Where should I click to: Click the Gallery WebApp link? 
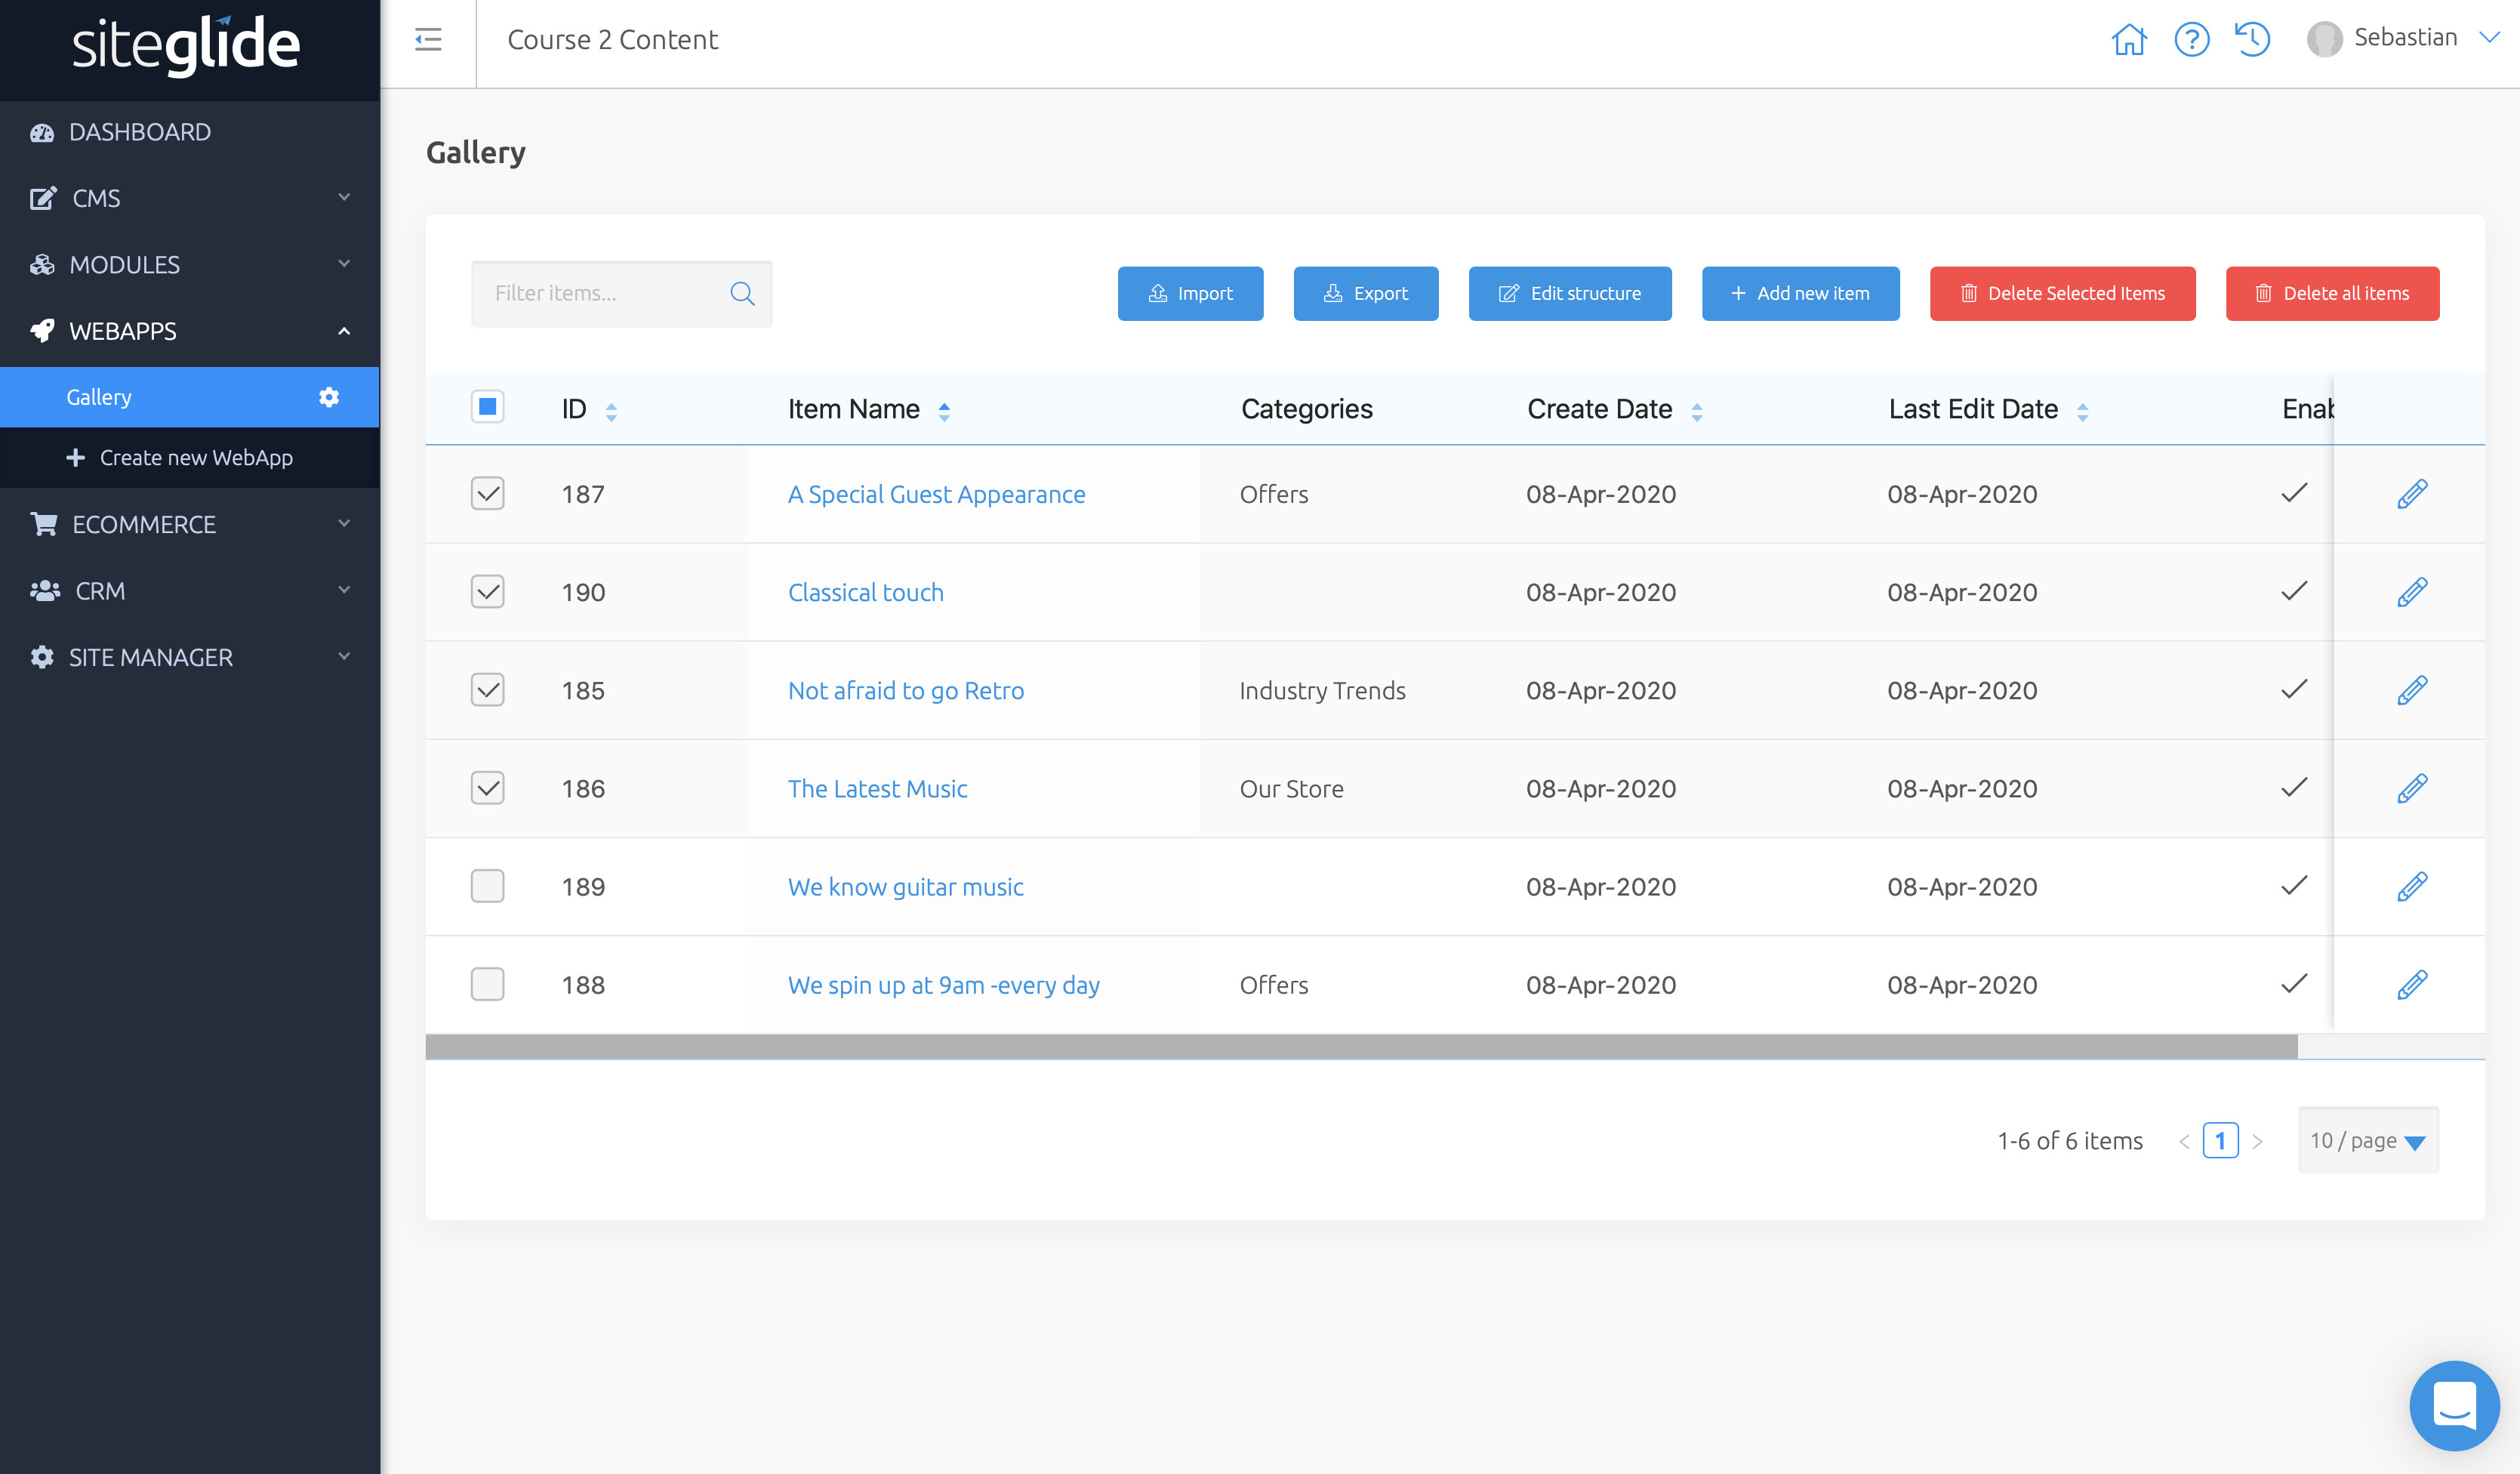[98, 395]
